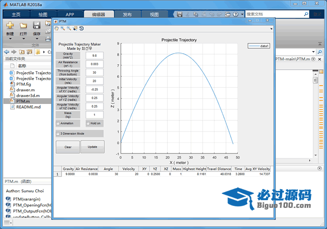Click the Gravity value input field

pyautogui.click(x=94, y=55)
